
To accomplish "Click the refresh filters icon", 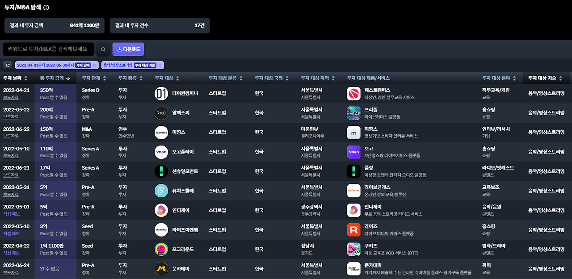I will pyautogui.click(x=8, y=65).
